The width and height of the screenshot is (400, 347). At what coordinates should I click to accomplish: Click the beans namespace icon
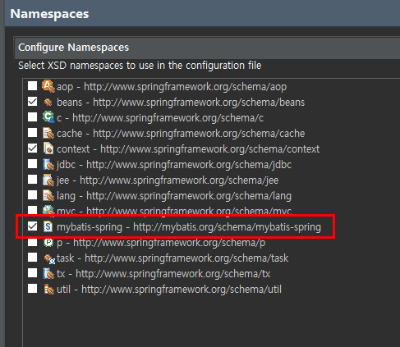point(48,102)
